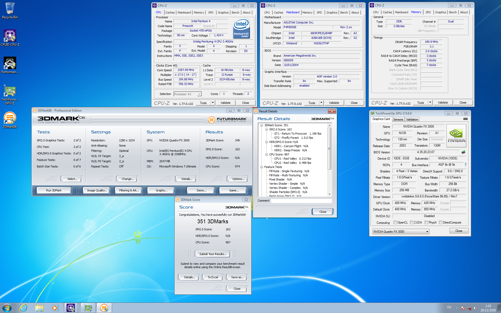
Task: Collapse the Feature Tests tree node
Action: pos(261,167)
